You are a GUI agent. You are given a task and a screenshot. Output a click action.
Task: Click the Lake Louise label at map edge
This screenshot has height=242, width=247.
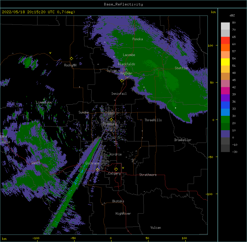pyautogui.click(x=5, y=139)
